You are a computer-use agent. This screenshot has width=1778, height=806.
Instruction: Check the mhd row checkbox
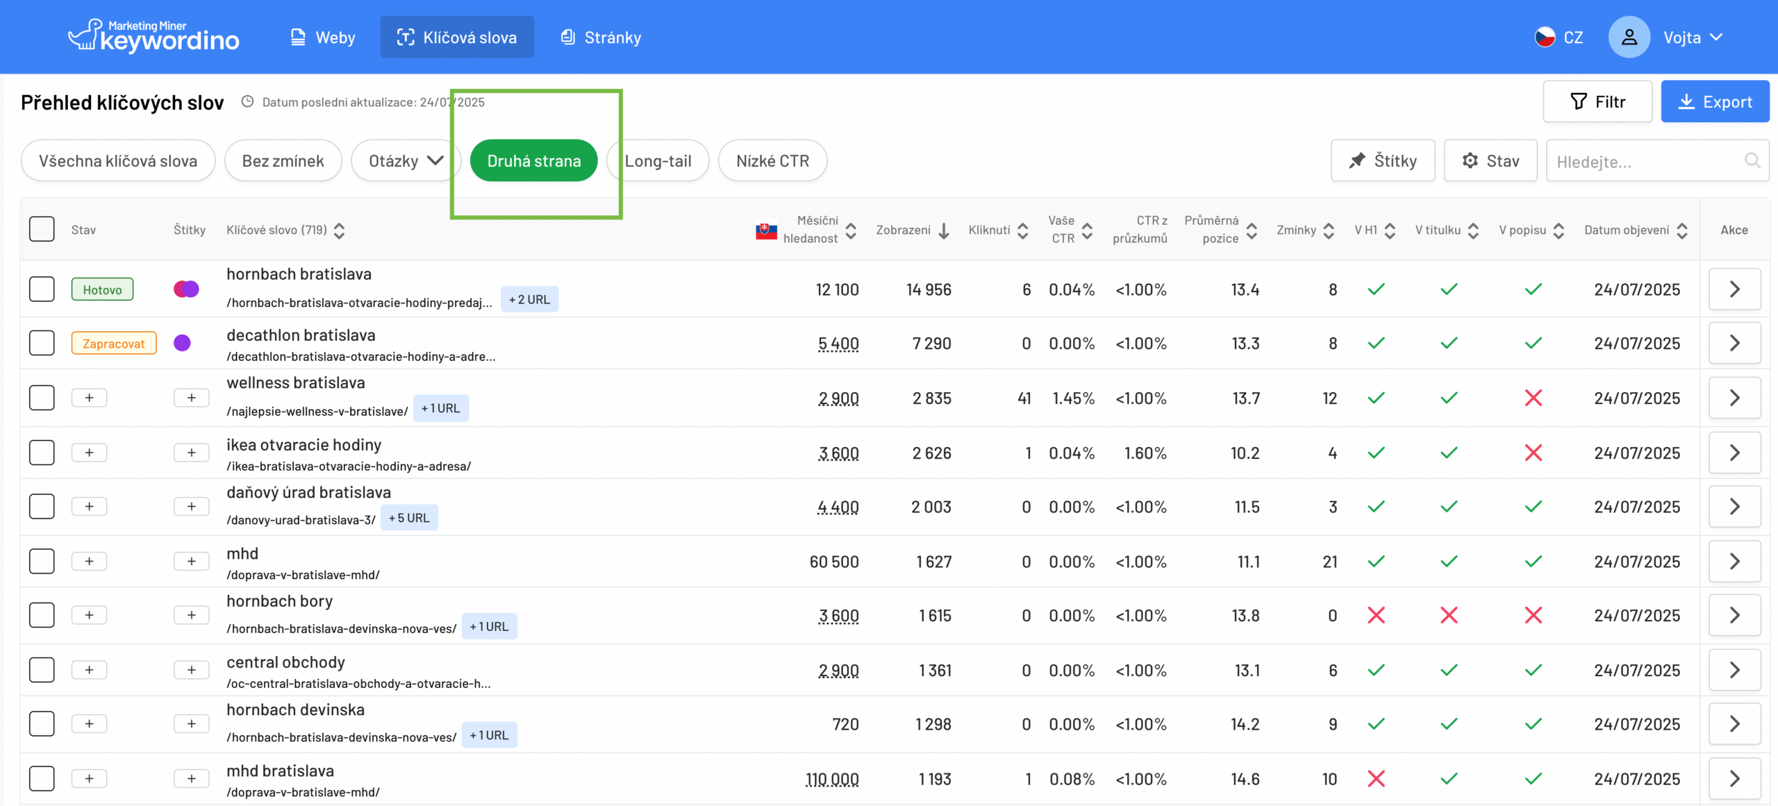coord(42,561)
